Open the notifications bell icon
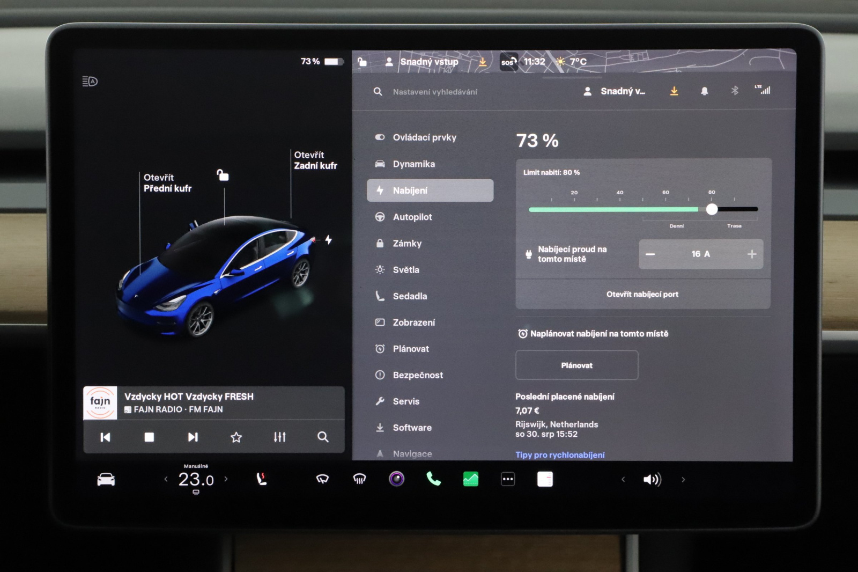This screenshot has width=858, height=572. (704, 91)
